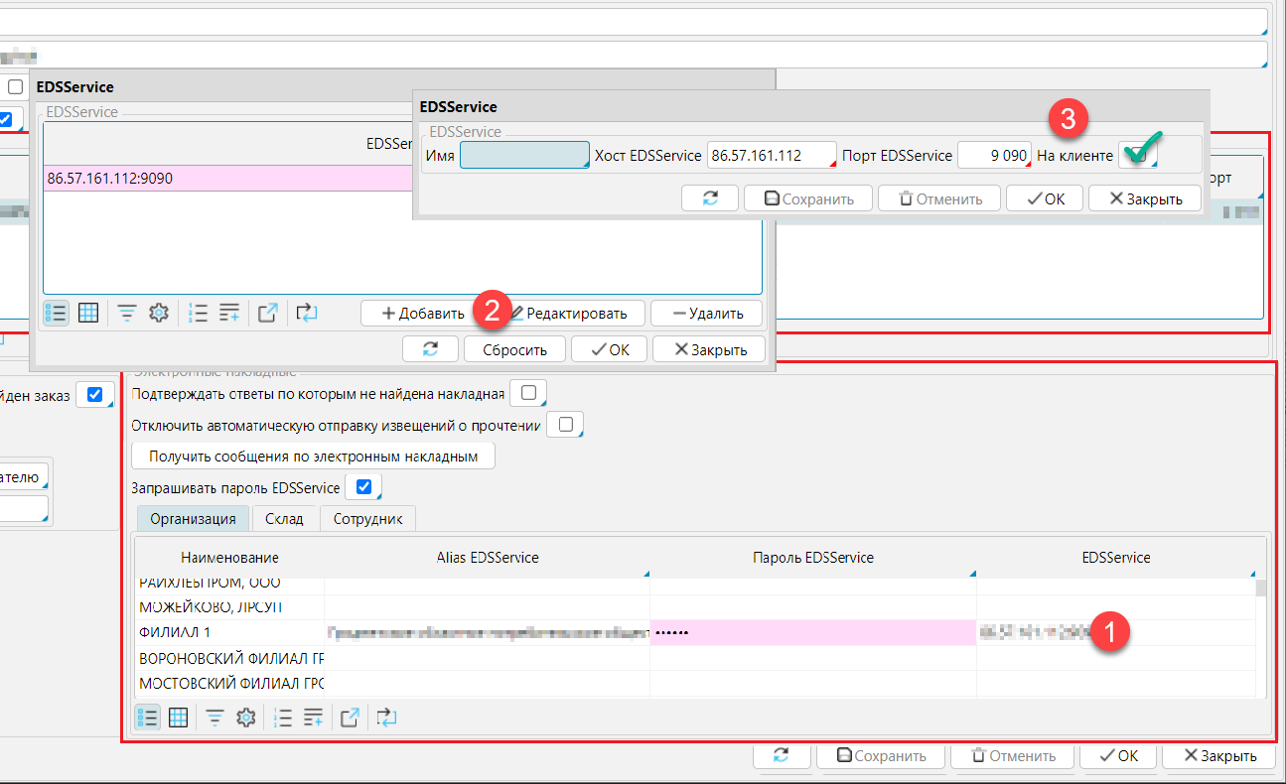Switch to grid view in EDSService list dialog

pos(88,313)
